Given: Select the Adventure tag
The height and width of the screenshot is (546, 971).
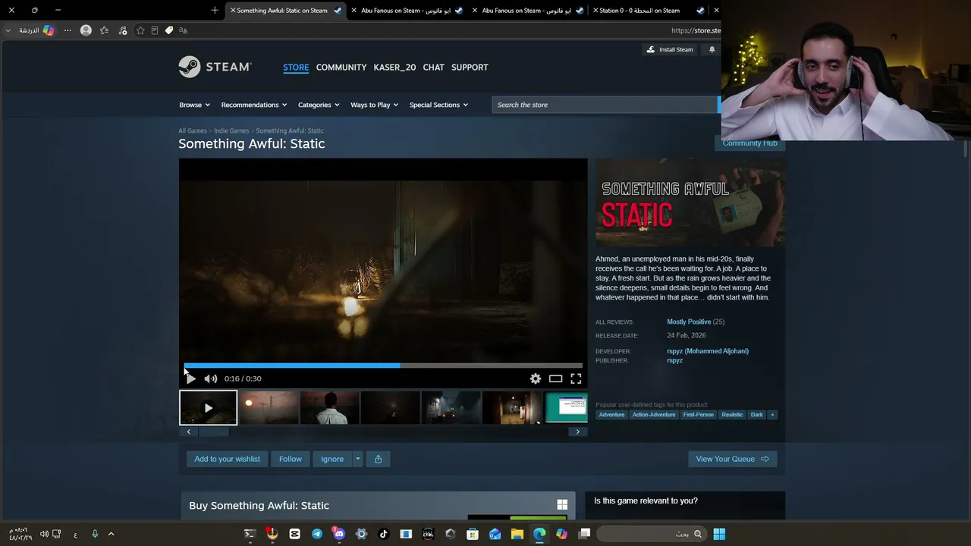Looking at the screenshot, I should point(611,415).
